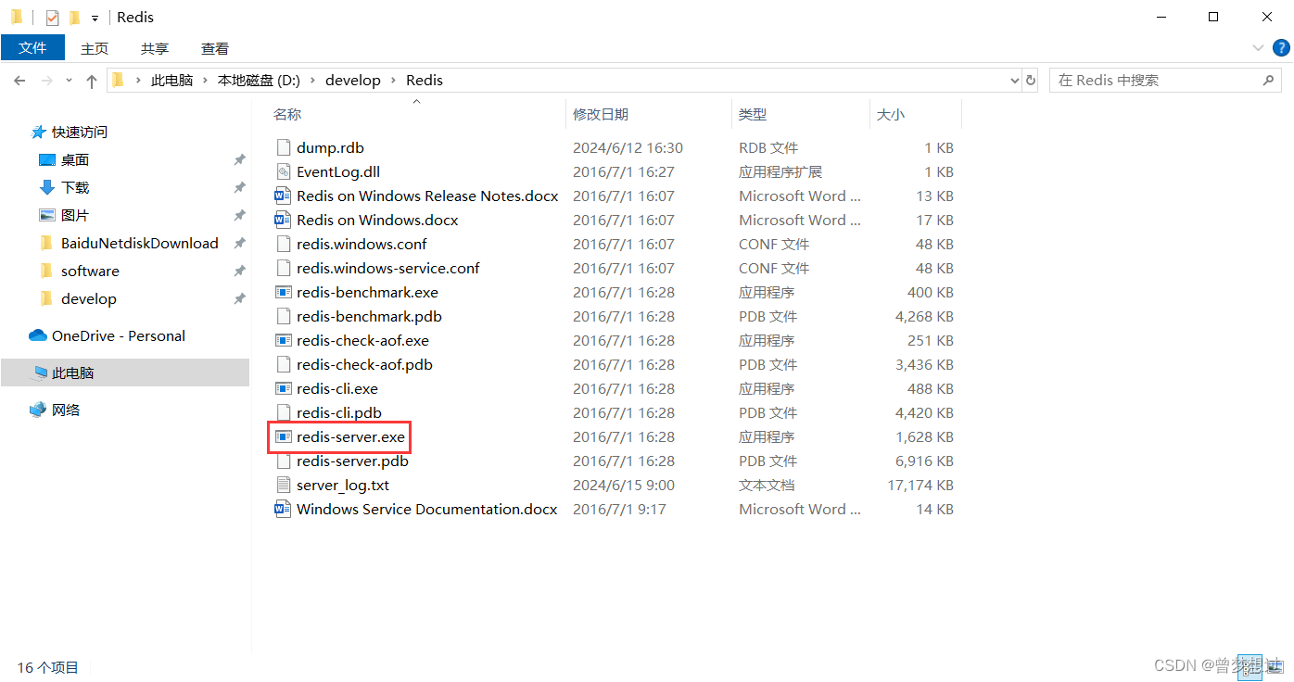The width and height of the screenshot is (1294, 682).
Task: Click the redis.windows-service.conf file icon
Action: [284, 268]
